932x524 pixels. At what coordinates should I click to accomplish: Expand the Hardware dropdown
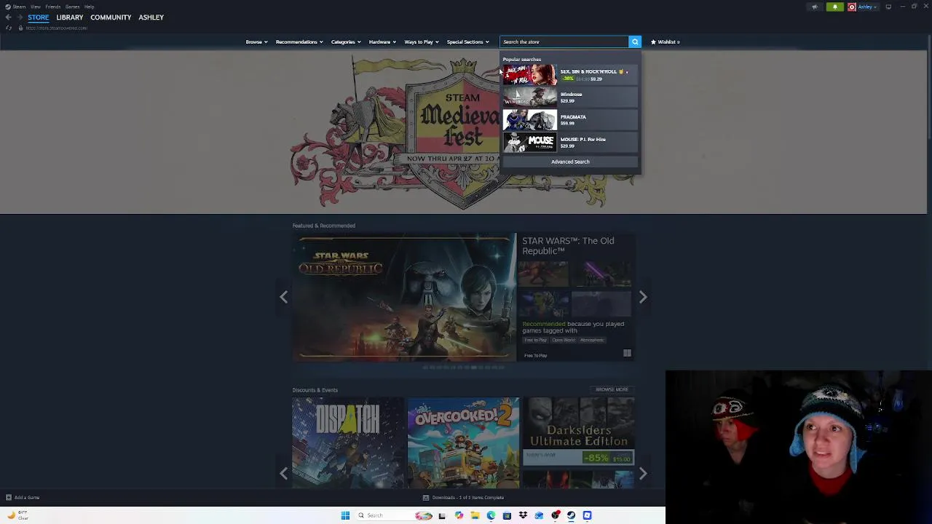pyautogui.click(x=382, y=41)
